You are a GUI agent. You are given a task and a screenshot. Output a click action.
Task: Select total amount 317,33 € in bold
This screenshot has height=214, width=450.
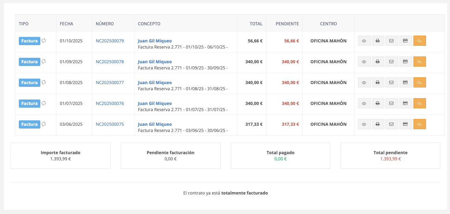tap(254, 124)
